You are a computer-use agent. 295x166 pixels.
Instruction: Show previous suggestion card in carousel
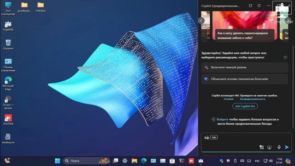point(201,20)
